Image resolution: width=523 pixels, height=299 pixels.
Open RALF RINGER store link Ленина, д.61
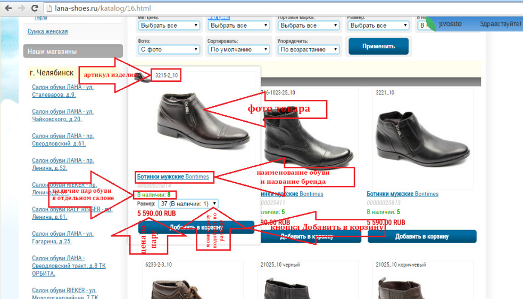coord(72,213)
